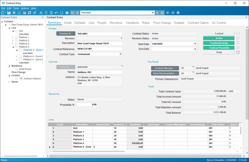
Task: Click the pin icon of the main Contract Entry panel
Action: pyautogui.click(x=246, y=17)
